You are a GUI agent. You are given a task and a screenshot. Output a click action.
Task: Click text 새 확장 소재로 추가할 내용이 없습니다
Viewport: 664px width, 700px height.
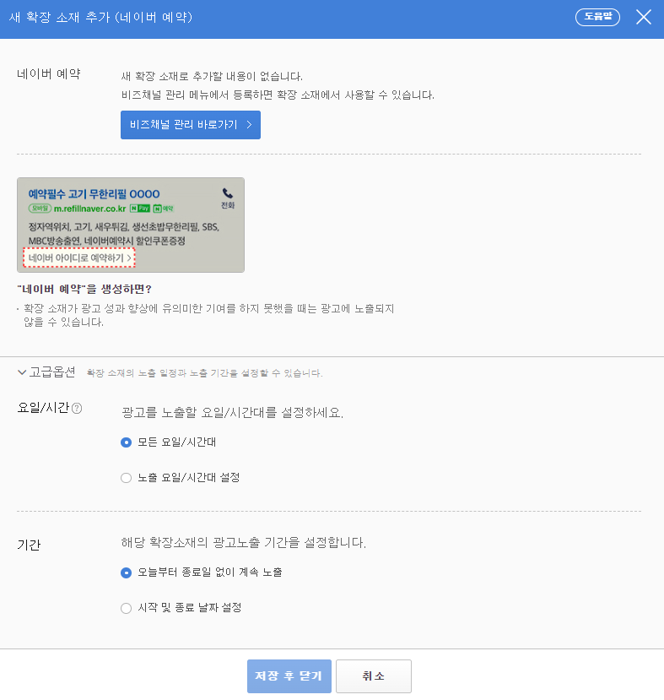(212, 76)
